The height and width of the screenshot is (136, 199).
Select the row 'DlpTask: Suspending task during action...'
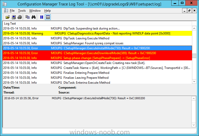point(97,28)
